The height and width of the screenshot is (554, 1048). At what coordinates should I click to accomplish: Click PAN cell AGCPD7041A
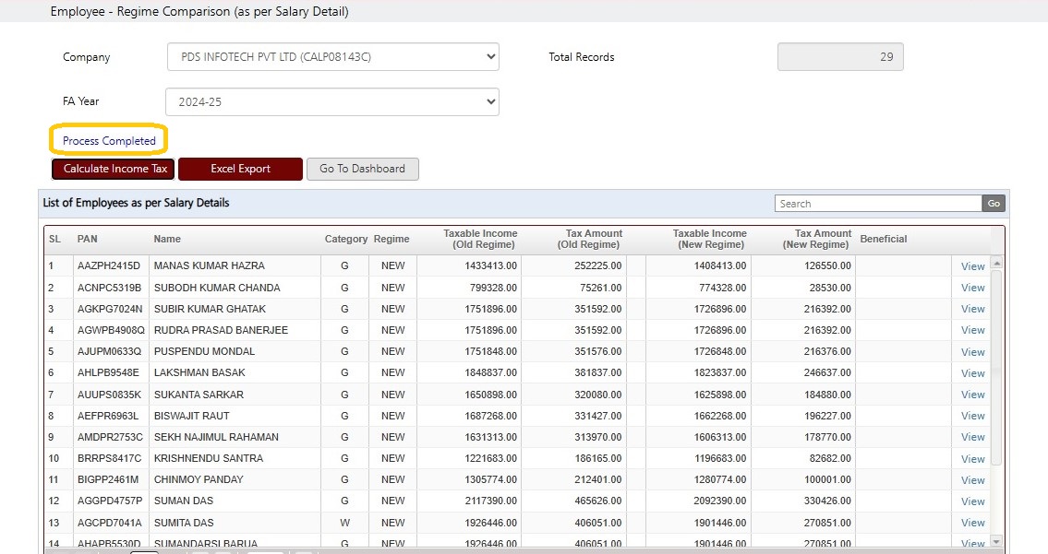(x=110, y=523)
